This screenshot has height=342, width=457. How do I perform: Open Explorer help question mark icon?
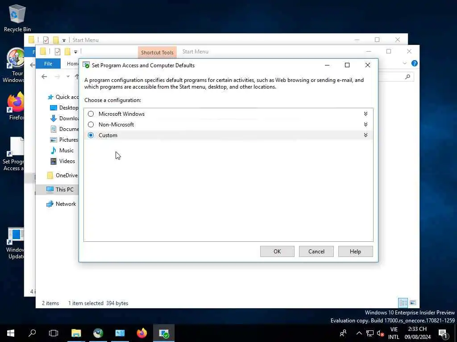tap(415, 63)
